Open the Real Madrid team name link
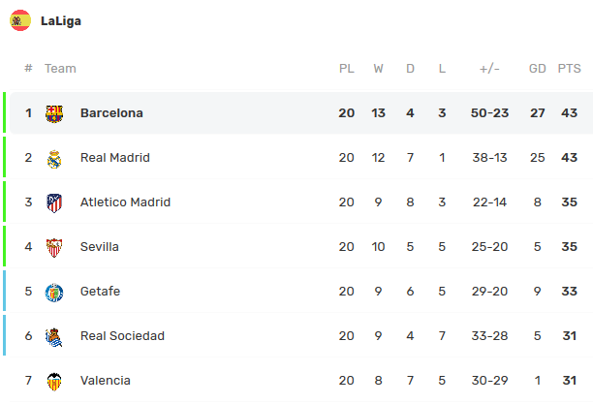Screen dimensions: 593x404 (115, 157)
